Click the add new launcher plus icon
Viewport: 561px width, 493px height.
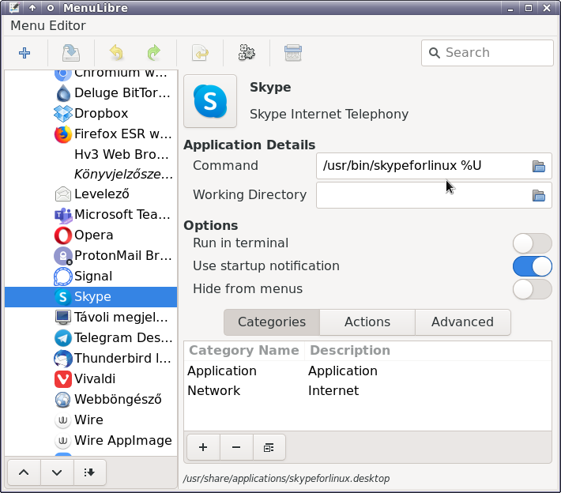click(24, 53)
